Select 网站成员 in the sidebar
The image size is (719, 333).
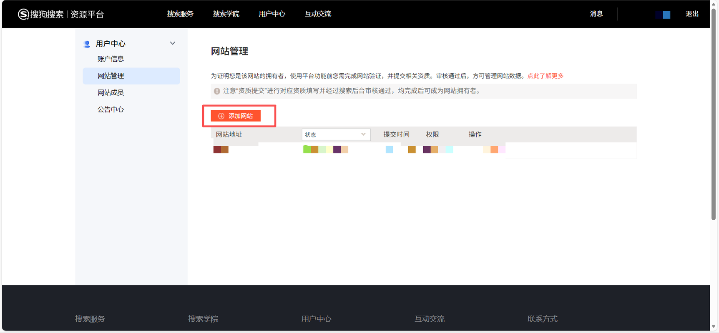click(111, 93)
